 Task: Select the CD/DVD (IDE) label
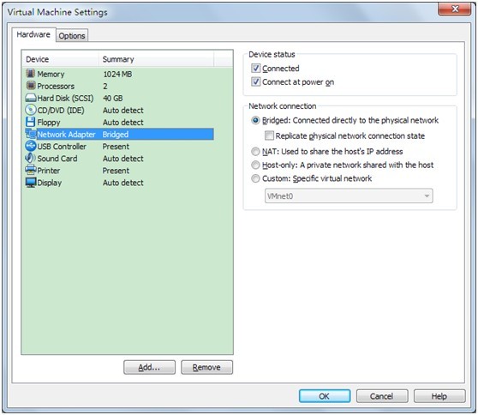(x=61, y=110)
